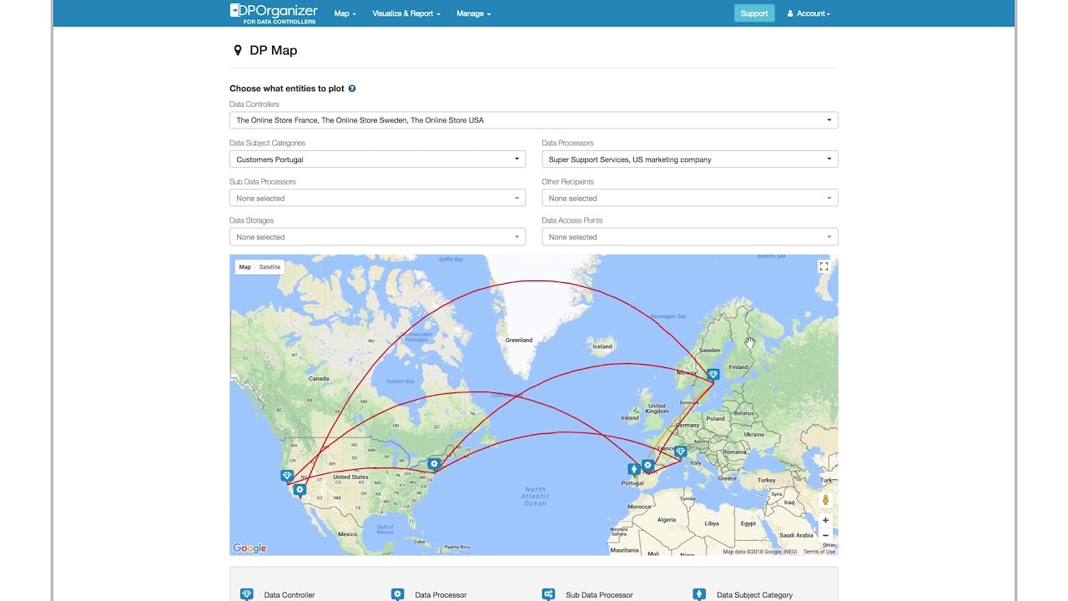Viewport: 1068px width, 601px height.
Task: Open the Data Storages dropdown
Action: (x=377, y=237)
